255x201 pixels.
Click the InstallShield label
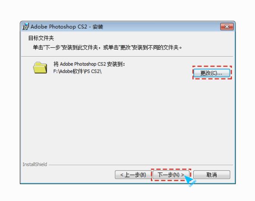35,164
